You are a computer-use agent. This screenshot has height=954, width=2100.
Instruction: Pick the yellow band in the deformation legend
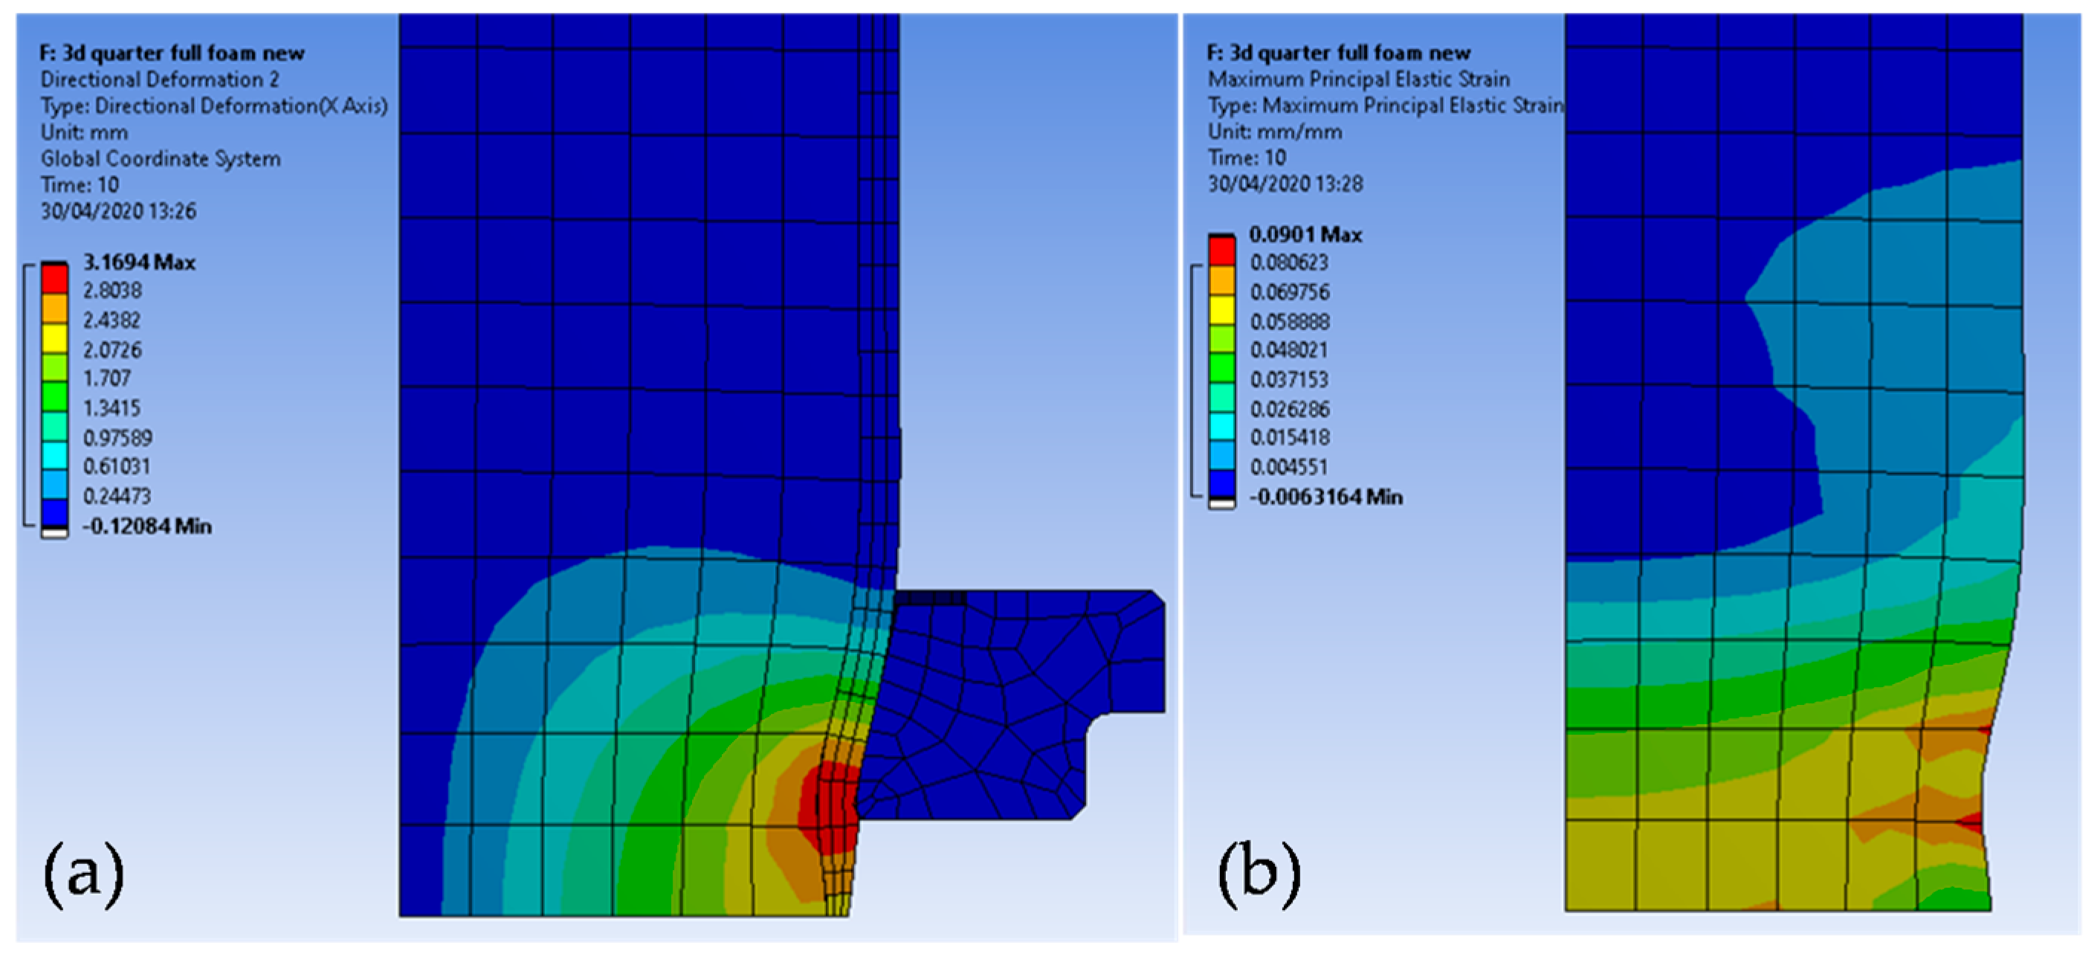(54, 338)
